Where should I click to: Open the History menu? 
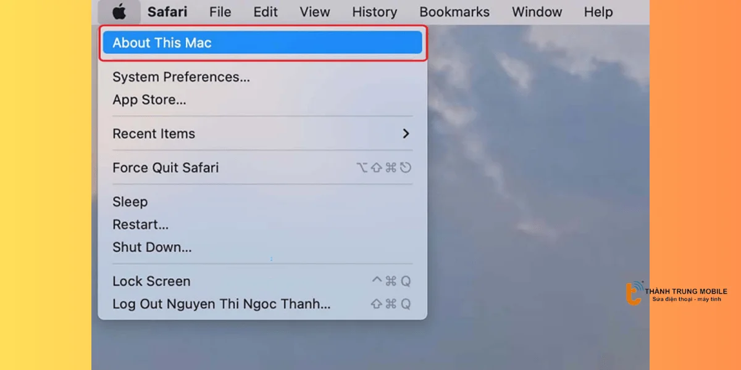[x=374, y=12]
